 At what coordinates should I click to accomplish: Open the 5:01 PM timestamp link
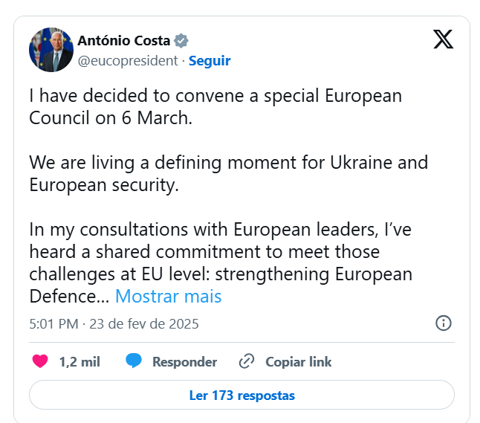pos(53,324)
